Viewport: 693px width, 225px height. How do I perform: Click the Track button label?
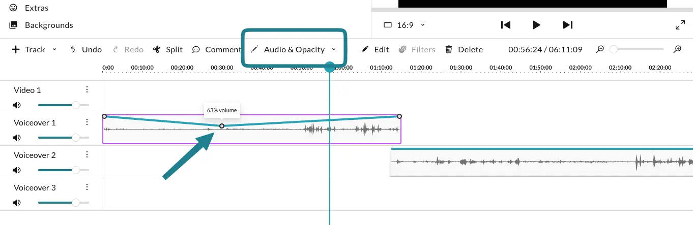[x=35, y=49]
